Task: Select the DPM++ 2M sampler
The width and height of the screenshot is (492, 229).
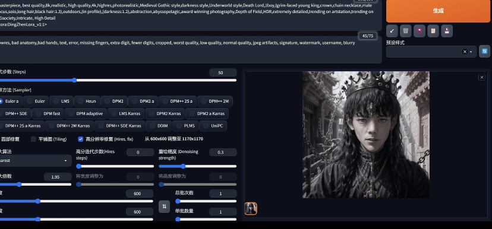Action: [215, 101]
